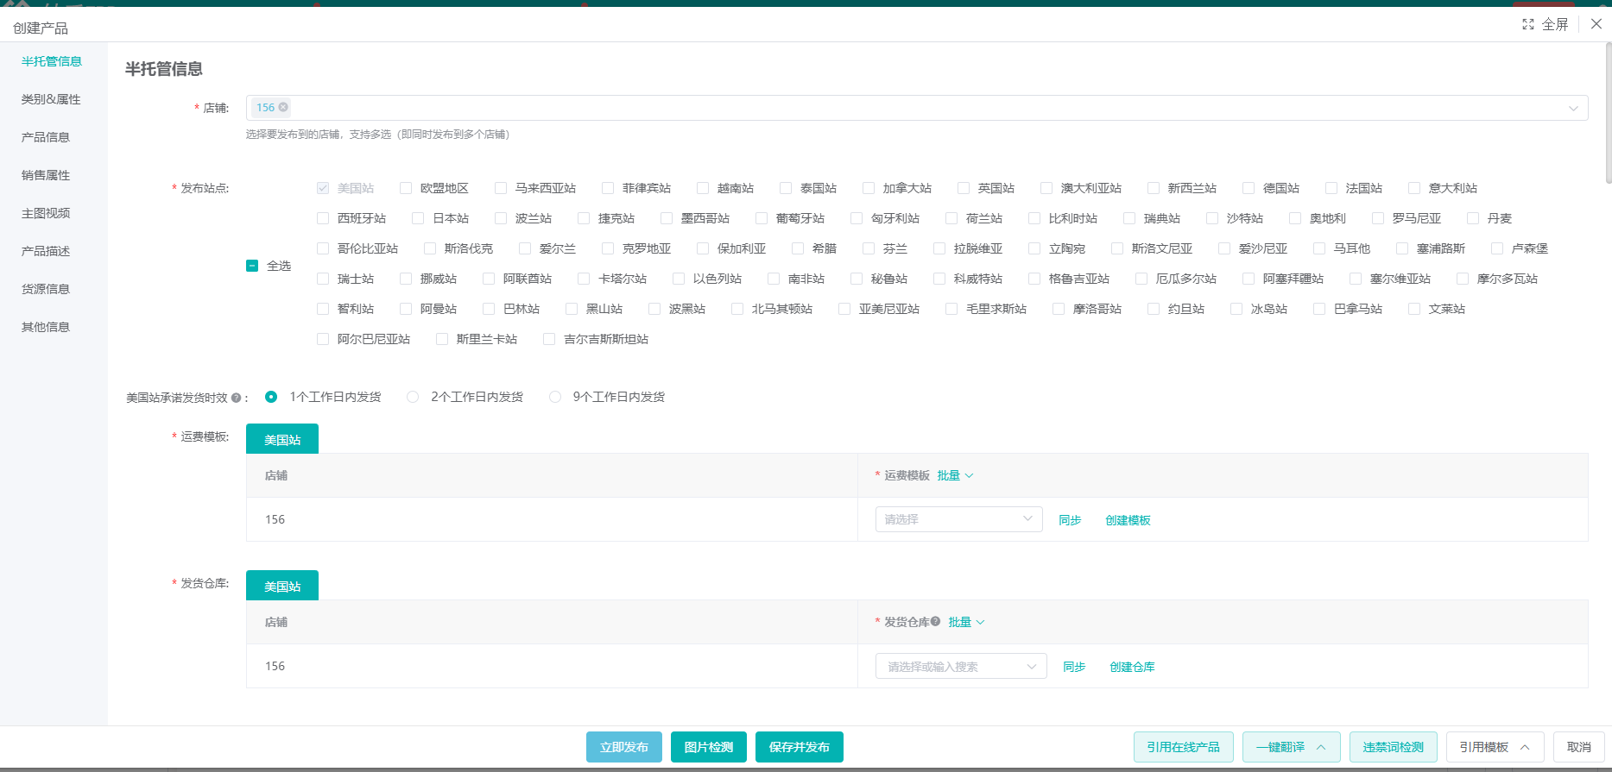Go to 主图视频 section in sidebar

(46, 213)
